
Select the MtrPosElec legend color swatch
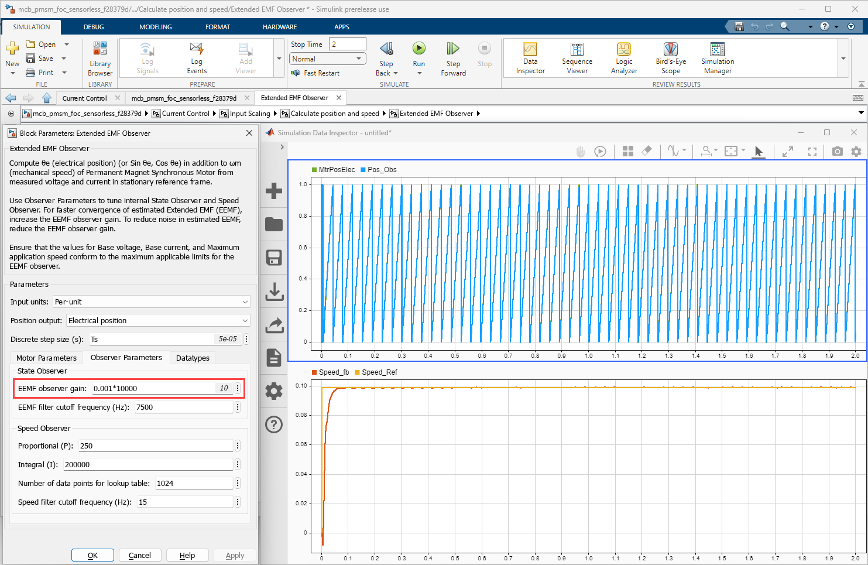314,170
